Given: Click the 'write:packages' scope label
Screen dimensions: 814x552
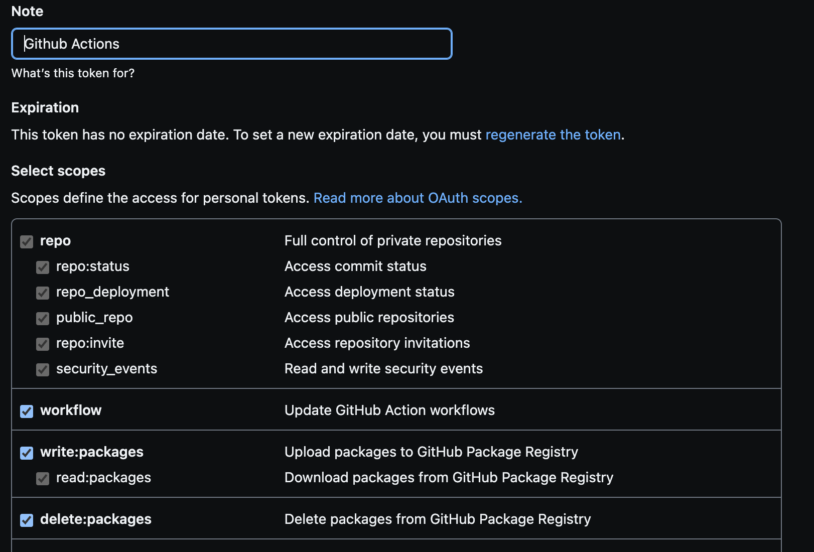Looking at the screenshot, I should click(x=92, y=452).
